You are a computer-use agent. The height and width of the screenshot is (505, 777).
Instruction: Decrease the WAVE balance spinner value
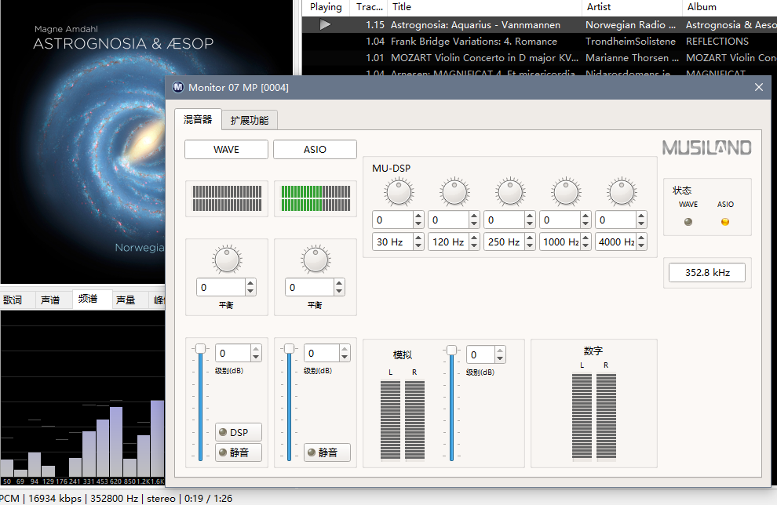pyautogui.click(x=250, y=292)
